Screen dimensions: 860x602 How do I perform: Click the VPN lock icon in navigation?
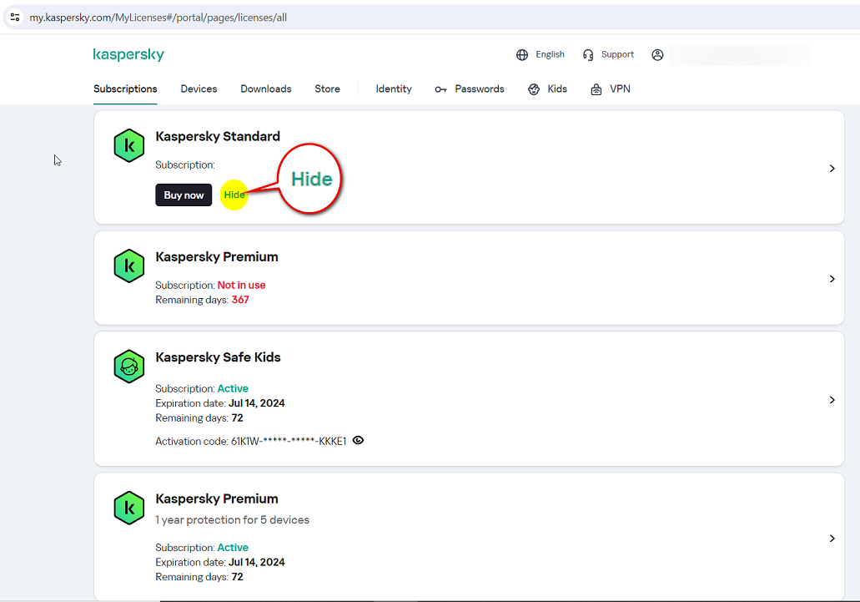tap(596, 89)
